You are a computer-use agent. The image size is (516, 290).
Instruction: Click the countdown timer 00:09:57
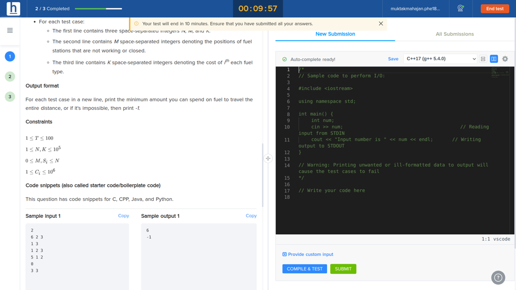[x=257, y=9]
